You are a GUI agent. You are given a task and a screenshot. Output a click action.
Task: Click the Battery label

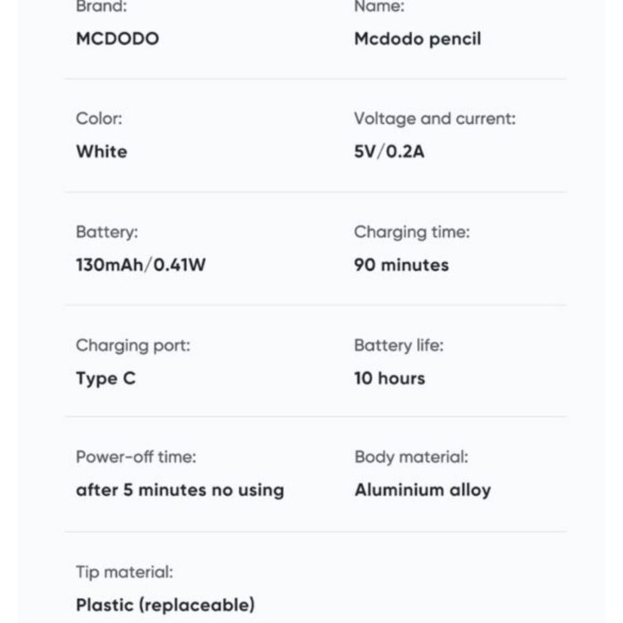pyautogui.click(x=107, y=232)
